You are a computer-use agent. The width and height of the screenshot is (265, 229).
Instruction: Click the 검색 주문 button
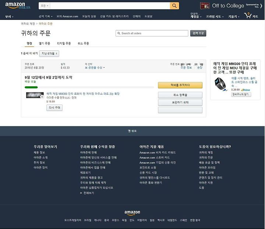[x=198, y=33]
